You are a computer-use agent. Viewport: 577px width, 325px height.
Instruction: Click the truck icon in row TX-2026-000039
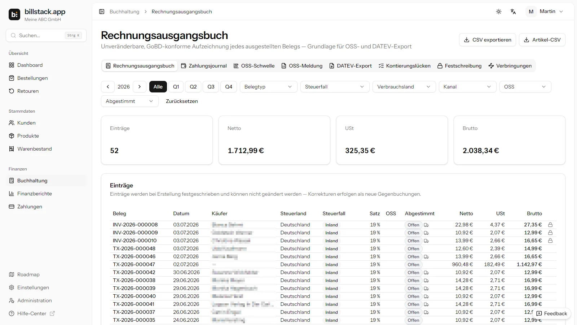pos(426,289)
